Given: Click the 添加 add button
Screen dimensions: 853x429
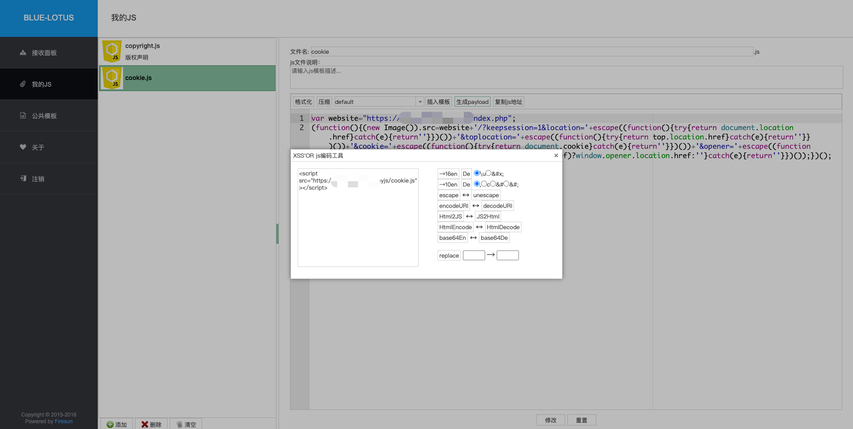Looking at the screenshot, I should 116,425.
